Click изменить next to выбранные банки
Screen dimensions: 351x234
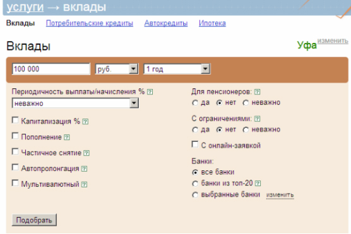[x=280, y=195]
